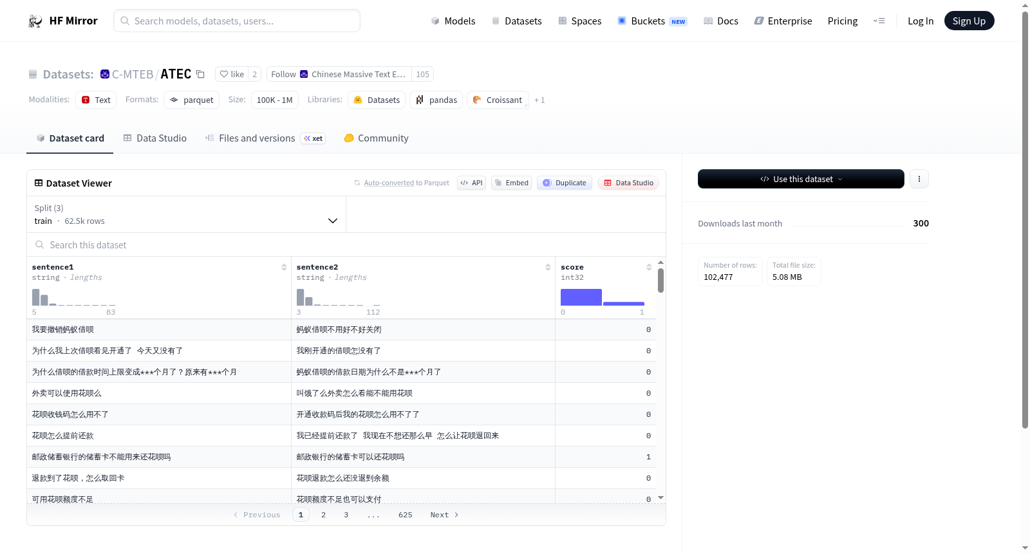Select the row "花呗怎么提前还款"
The height and width of the screenshot is (554, 1030).
point(341,436)
